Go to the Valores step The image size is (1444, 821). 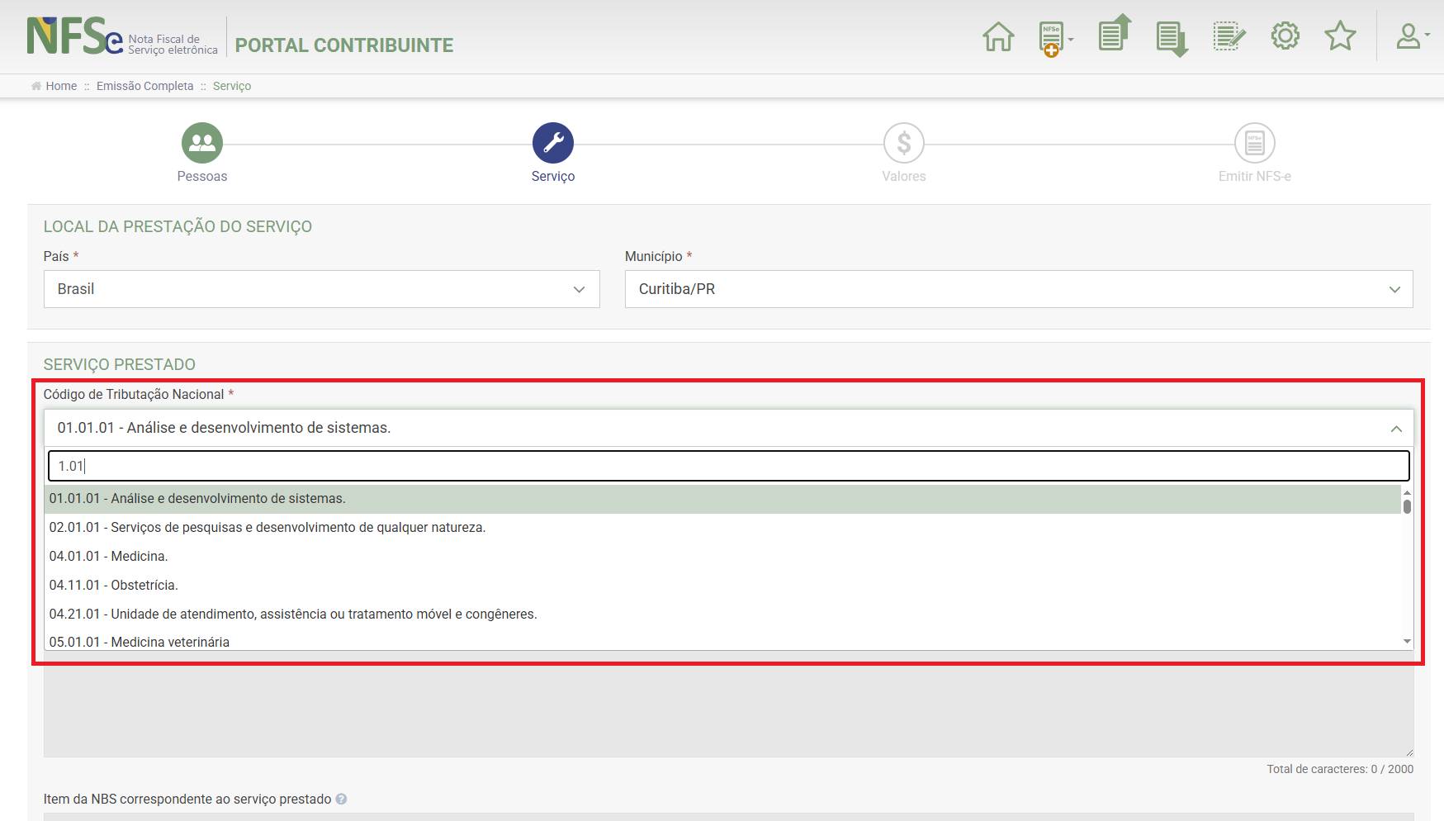903,144
